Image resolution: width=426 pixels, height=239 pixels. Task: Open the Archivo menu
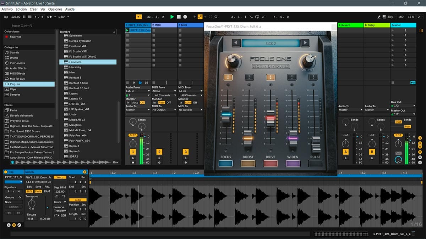pyautogui.click(x=7, y=9)
